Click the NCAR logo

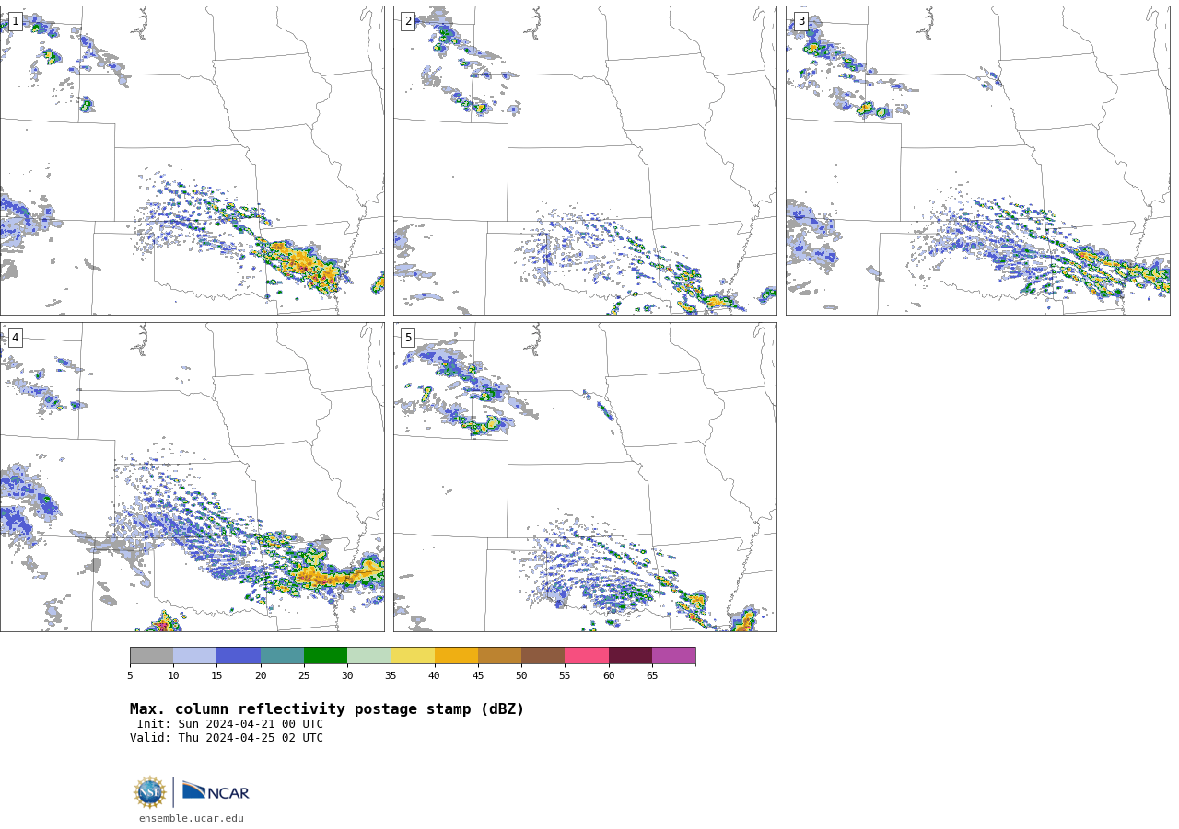point(216,791)
